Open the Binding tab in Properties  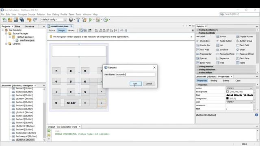click(x=214, y=81)
